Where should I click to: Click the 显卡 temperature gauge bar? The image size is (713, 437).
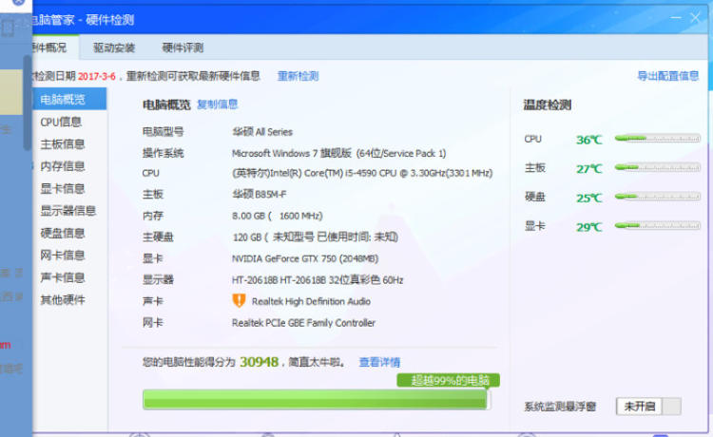(x=658, y=225)
